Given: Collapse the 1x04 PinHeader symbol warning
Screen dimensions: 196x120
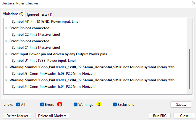Looking at the screenshot, I should click(6, 80).
